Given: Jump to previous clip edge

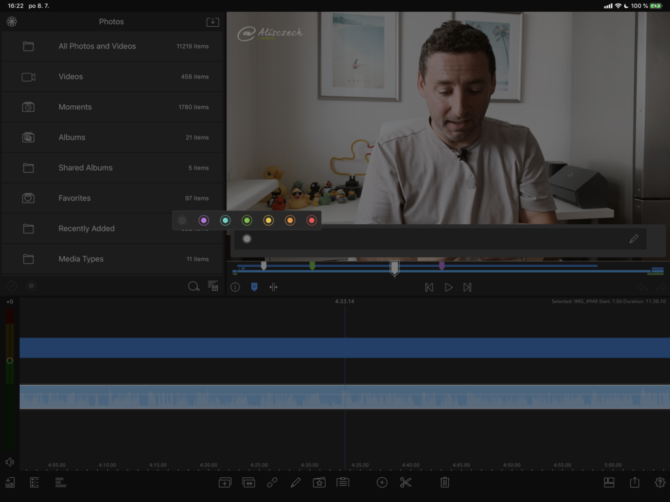Looking at the screenshot, I should click(429, 288).
